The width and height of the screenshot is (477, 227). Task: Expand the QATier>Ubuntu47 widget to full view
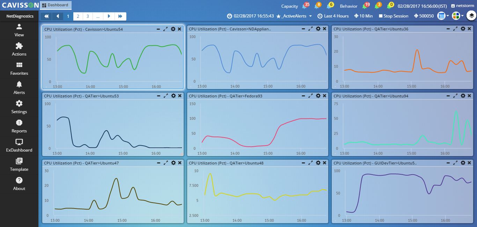[x=166, y=163]
